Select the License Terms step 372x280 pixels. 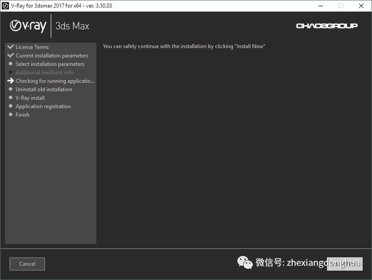coord(32,47)
